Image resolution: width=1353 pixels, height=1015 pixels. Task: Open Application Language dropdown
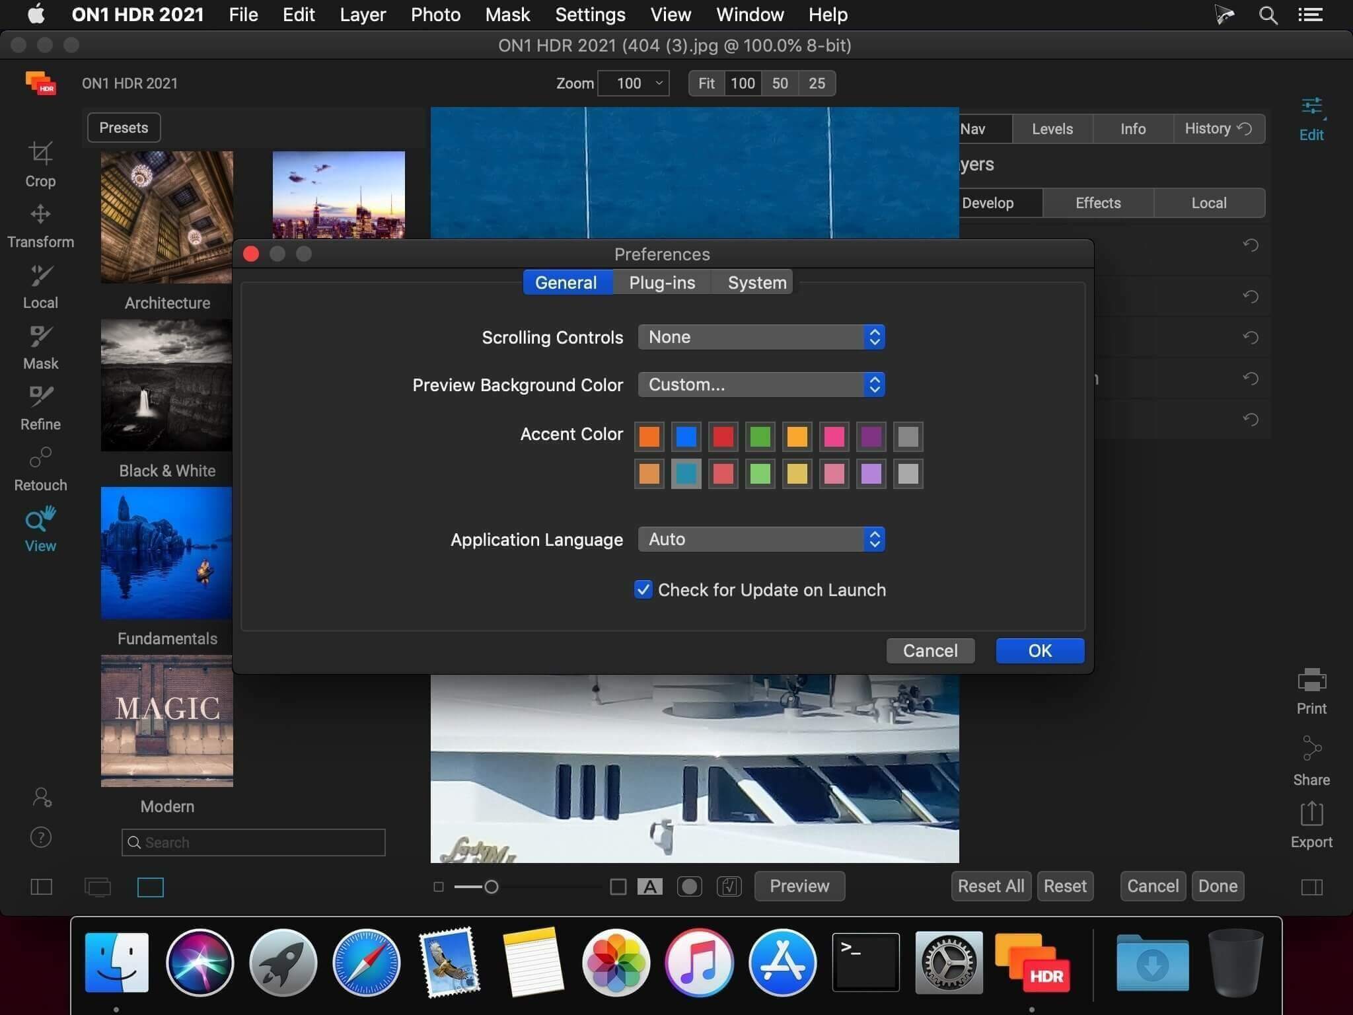pos(761,539)
